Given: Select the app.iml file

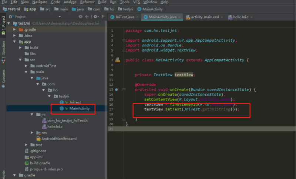Looking at the screenshot, I should (34, 157).
